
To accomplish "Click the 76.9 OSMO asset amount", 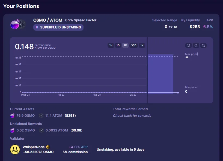I will point(26,116).
